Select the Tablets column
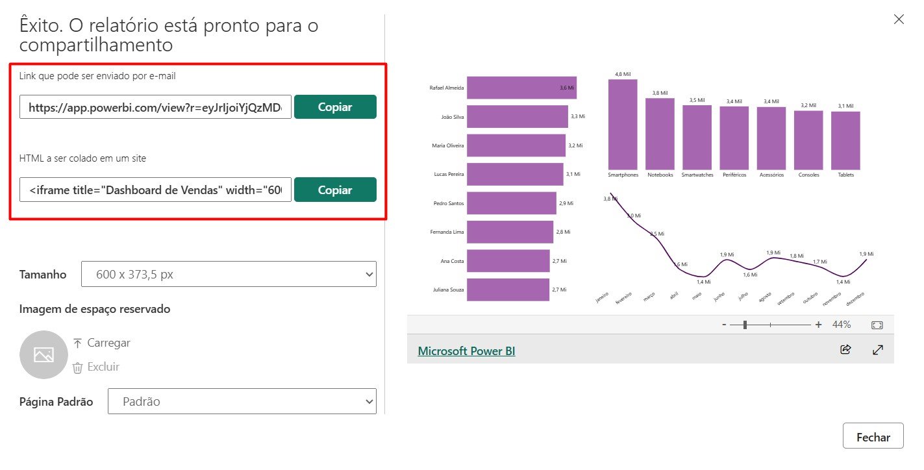The width and height of the screenshot is (924, 470). 845,140
